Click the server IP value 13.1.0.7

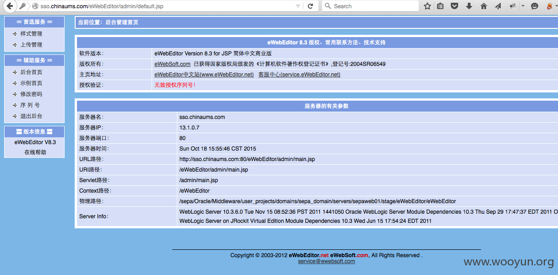pos(189,128)
